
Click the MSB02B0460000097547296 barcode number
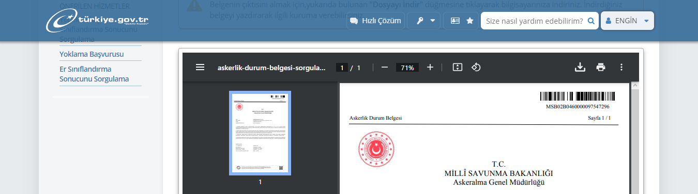point(578,107)
